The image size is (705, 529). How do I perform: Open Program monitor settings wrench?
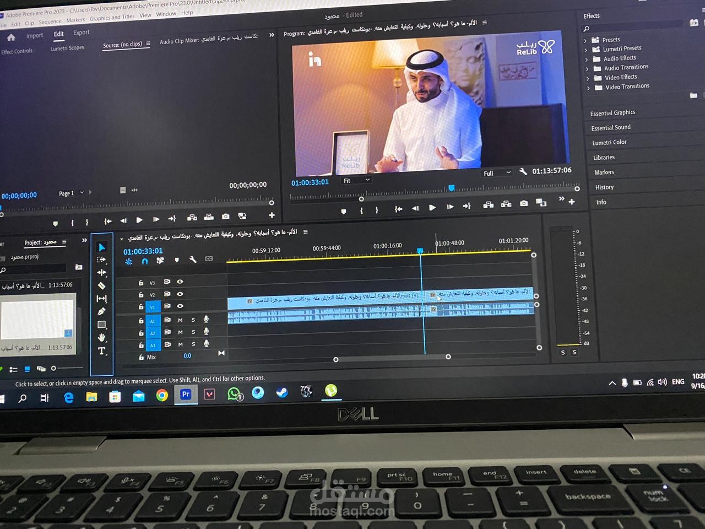coord(523,171)
